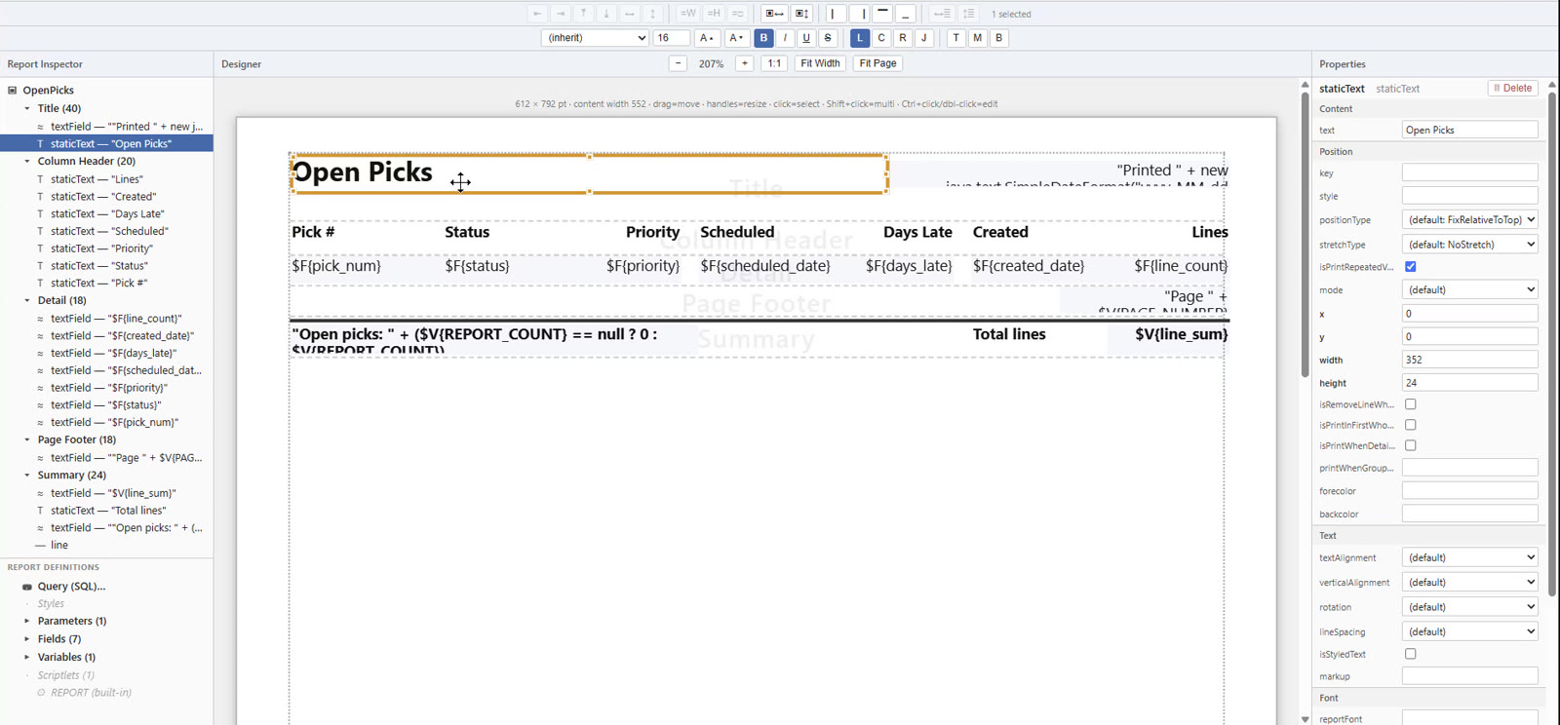The image size is (1560, 725).
Task: Toggle the right border line icon
Action: (859, 14)
